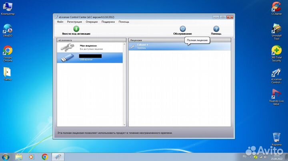Viewport: 288px width, 161px height.
Task: Open the Поддержка menu
Action: coord(108,22)
